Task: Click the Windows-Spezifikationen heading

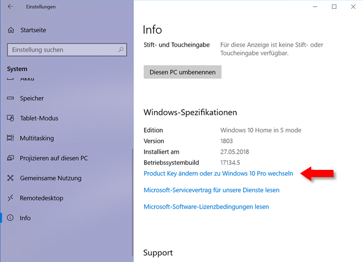Action: (x=190, y=112)
